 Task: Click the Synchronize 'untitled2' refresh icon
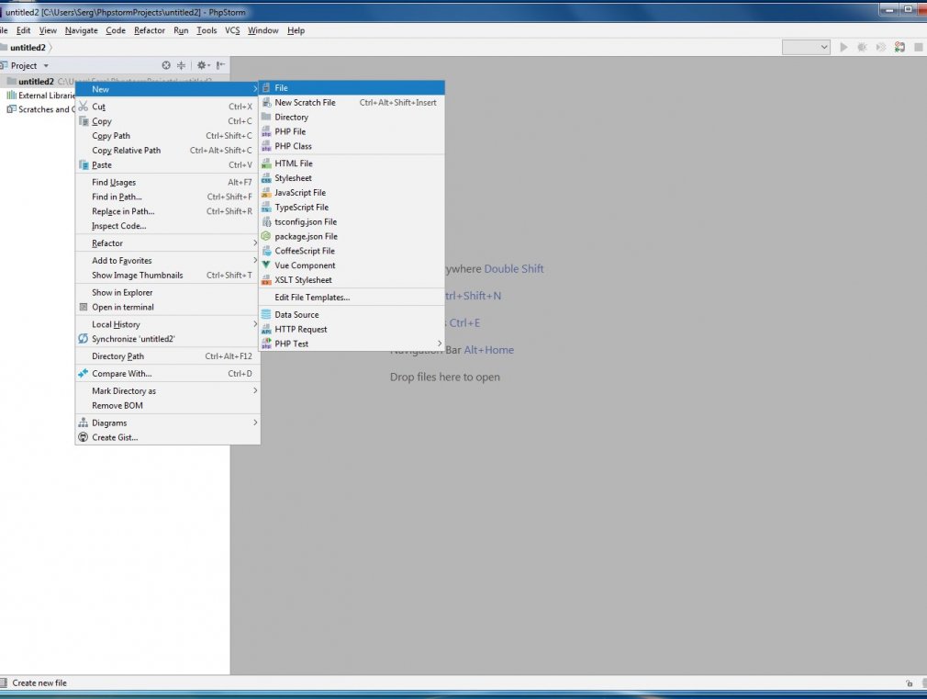pyautogui.click(x=84, y=339)
